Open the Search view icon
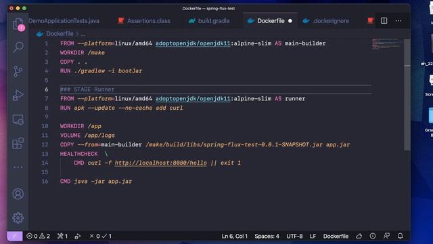 pos(18,47)
